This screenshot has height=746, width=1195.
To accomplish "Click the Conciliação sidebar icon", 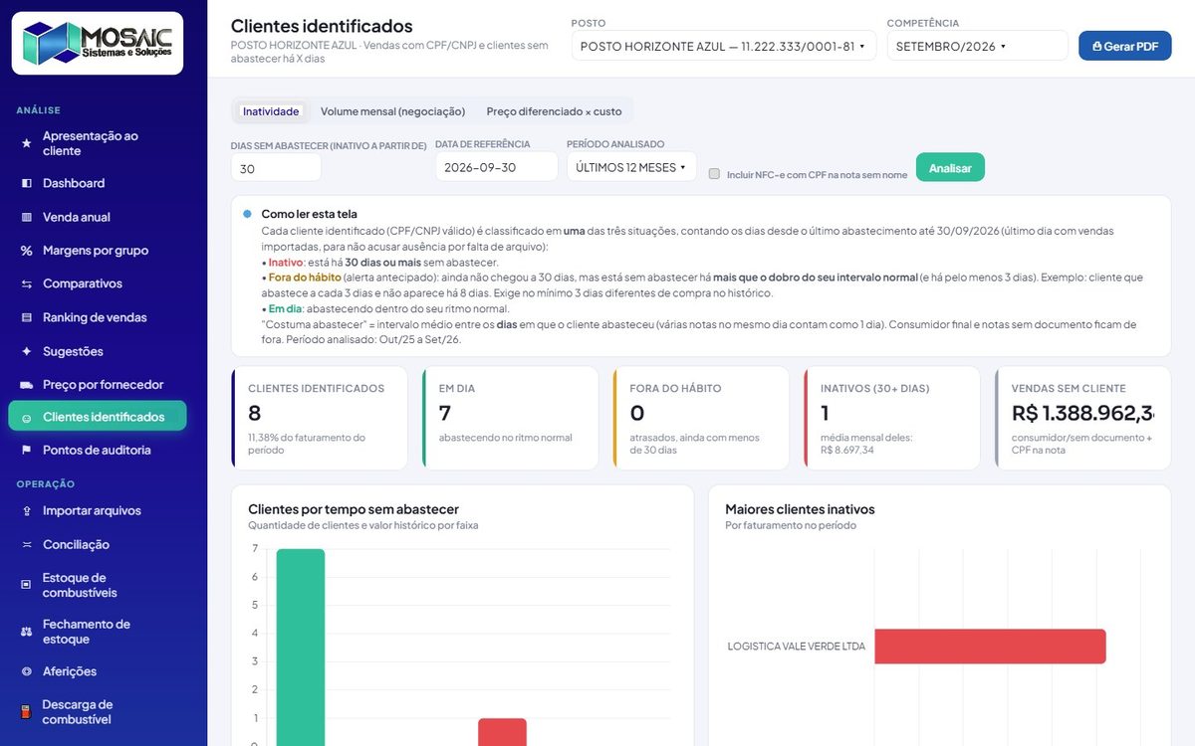I will [27, 545].
